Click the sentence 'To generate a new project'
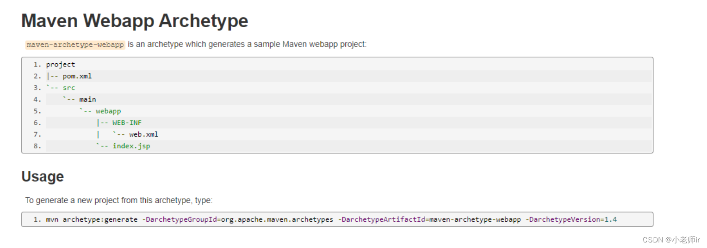707x248 pixels. click(x=119, y=200)
